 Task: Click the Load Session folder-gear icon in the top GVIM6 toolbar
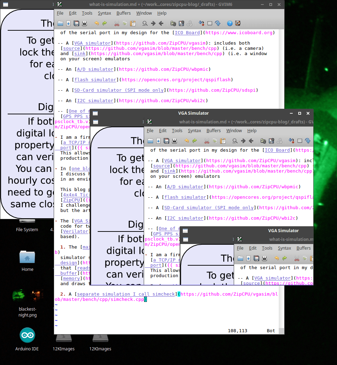click(x=173, y=23)
